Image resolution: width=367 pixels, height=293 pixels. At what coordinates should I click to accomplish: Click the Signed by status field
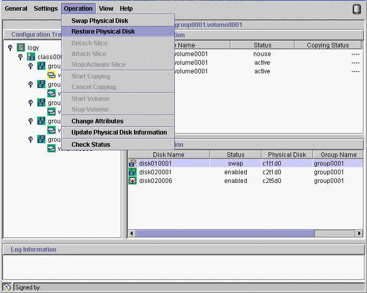[x=189, y=287]
